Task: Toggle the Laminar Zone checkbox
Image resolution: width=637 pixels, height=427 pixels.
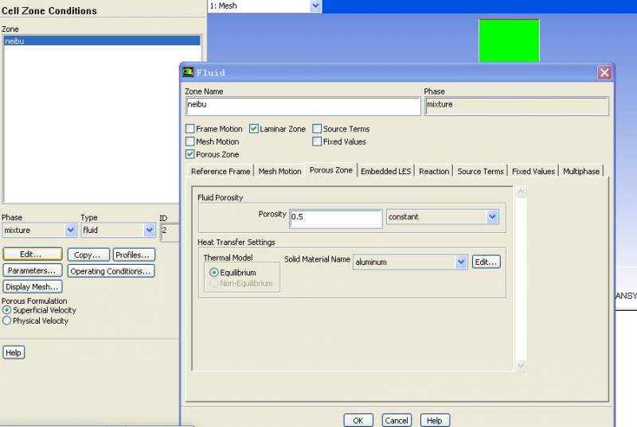Action: click(x=253, y=129)
